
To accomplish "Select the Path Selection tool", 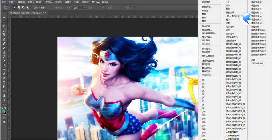I will pos(4,87).
